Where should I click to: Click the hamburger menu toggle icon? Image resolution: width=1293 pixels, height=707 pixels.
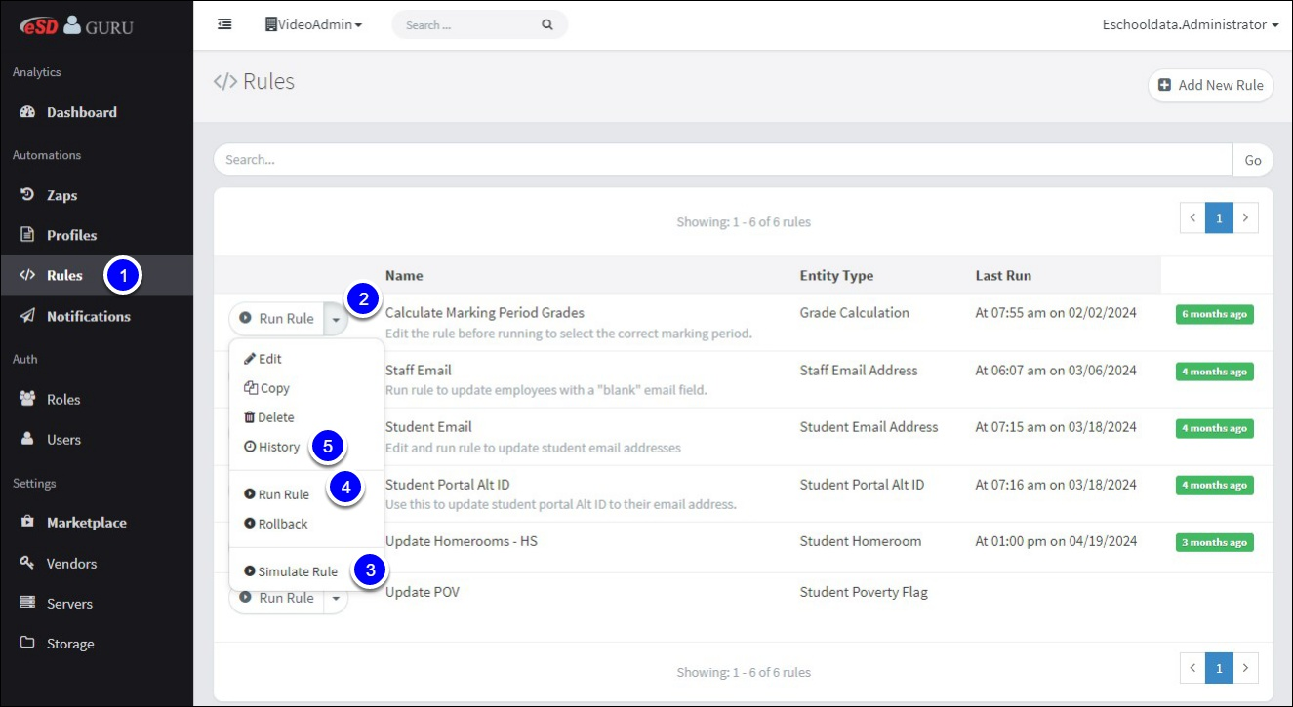224,24
